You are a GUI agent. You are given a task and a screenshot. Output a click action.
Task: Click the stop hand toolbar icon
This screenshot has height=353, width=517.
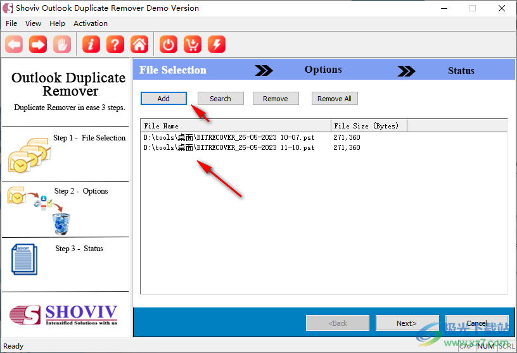tap(62, 44)
